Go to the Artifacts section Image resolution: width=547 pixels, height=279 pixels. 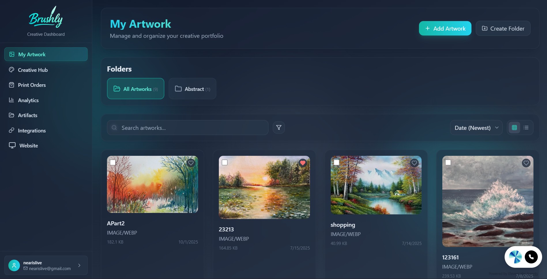[27, 115]
